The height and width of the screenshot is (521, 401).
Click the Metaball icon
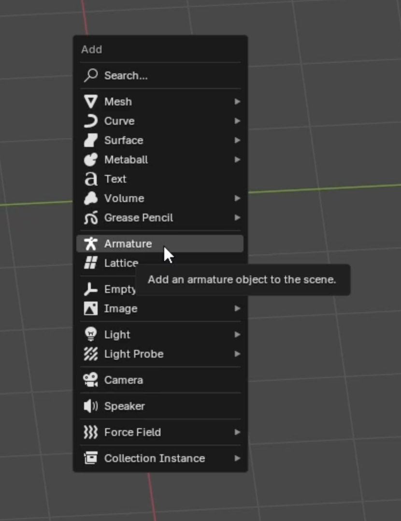coord(91,159)
